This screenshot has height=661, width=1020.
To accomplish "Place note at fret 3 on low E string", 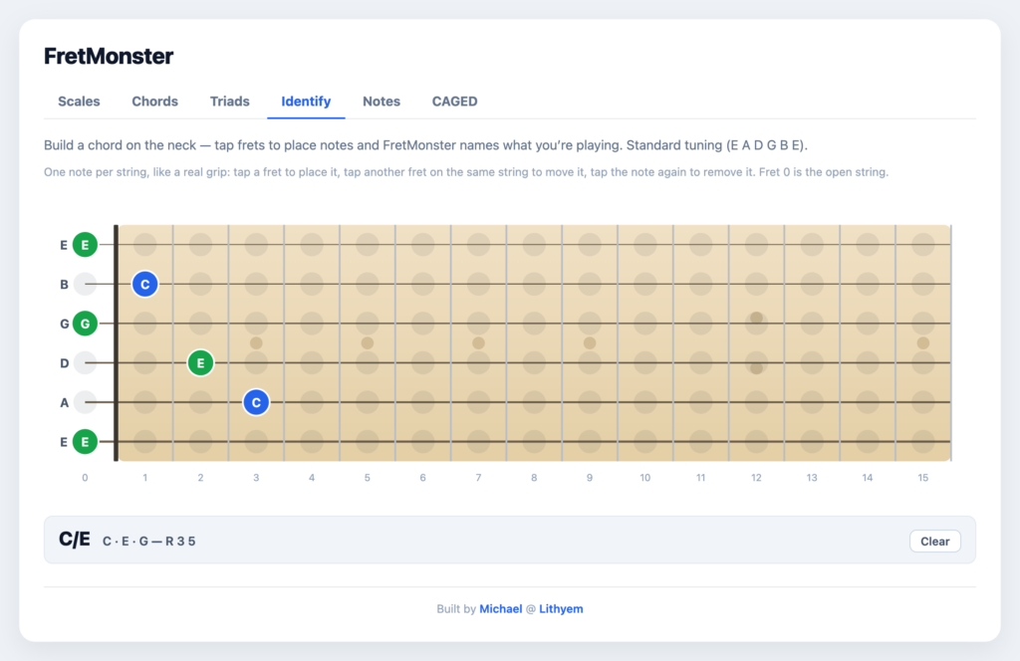I will [x=256, y=442].
